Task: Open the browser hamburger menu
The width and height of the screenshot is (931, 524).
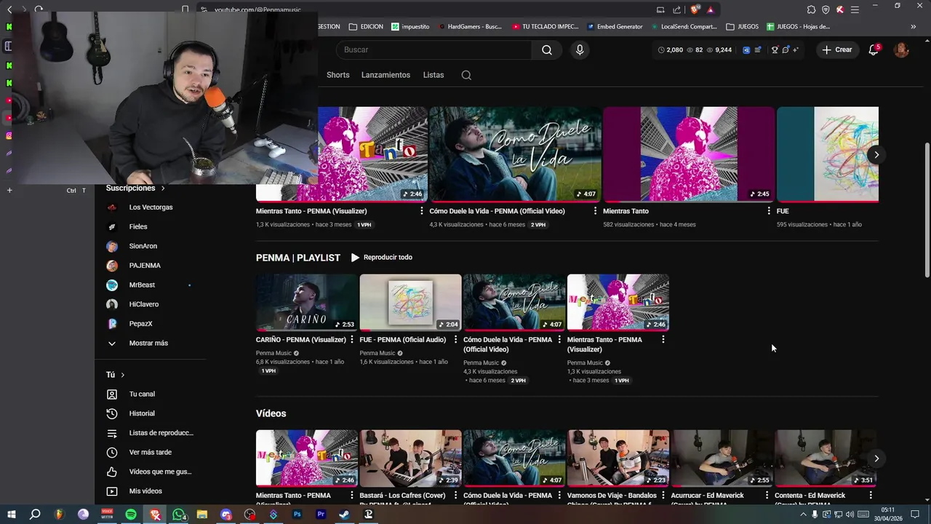Action: (855, 9)
